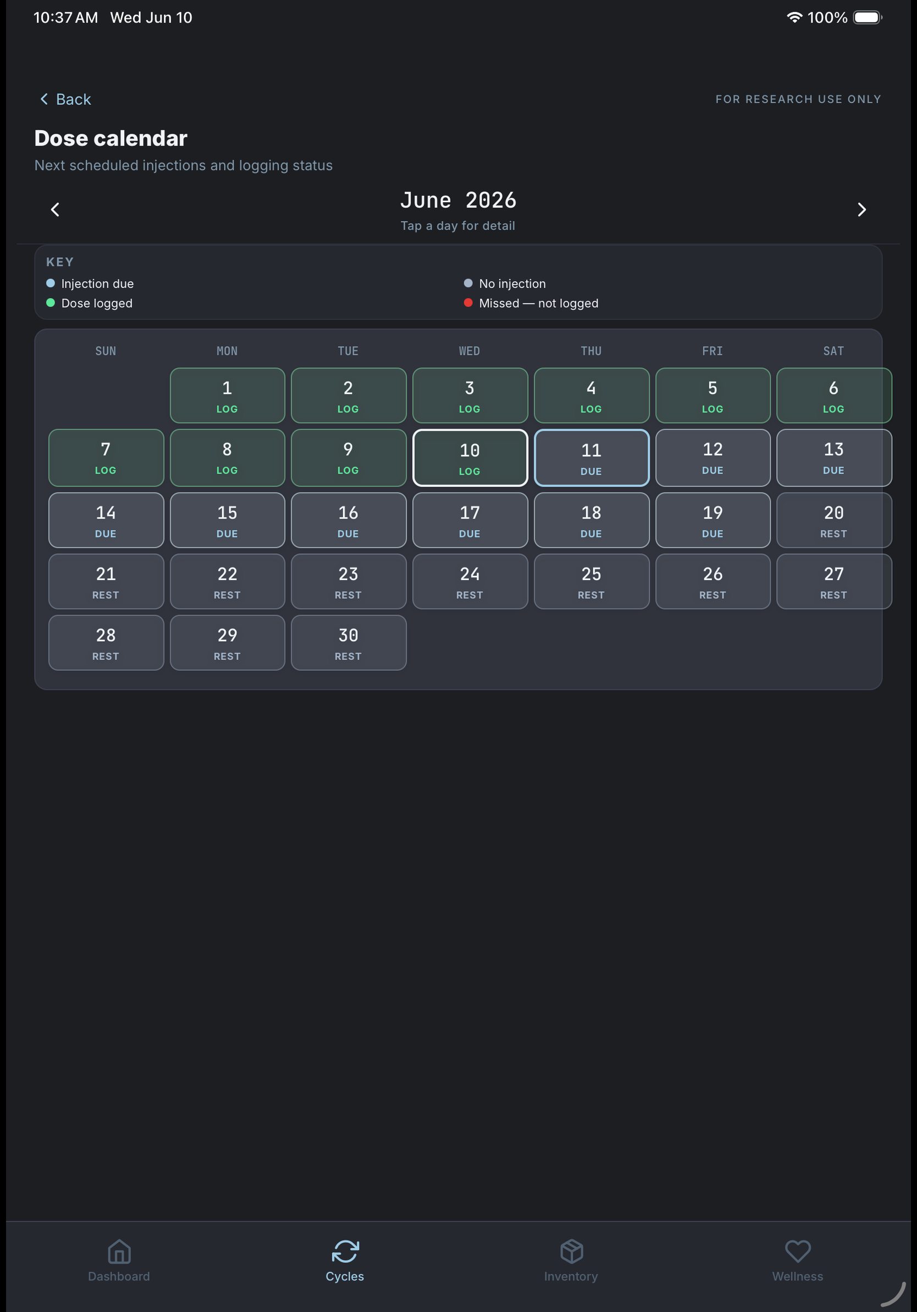This screenshot has width=917, height=1312.
Task: Tap 'Tap a day for detail' hint
Action: click(x=458, y=226)
